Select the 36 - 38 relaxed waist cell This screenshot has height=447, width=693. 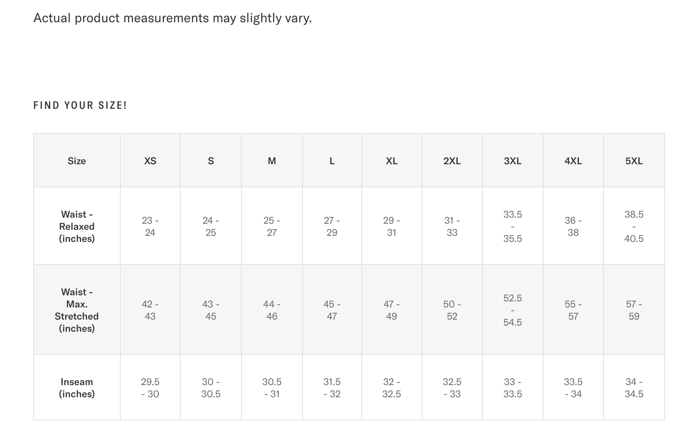pos(573,227)
